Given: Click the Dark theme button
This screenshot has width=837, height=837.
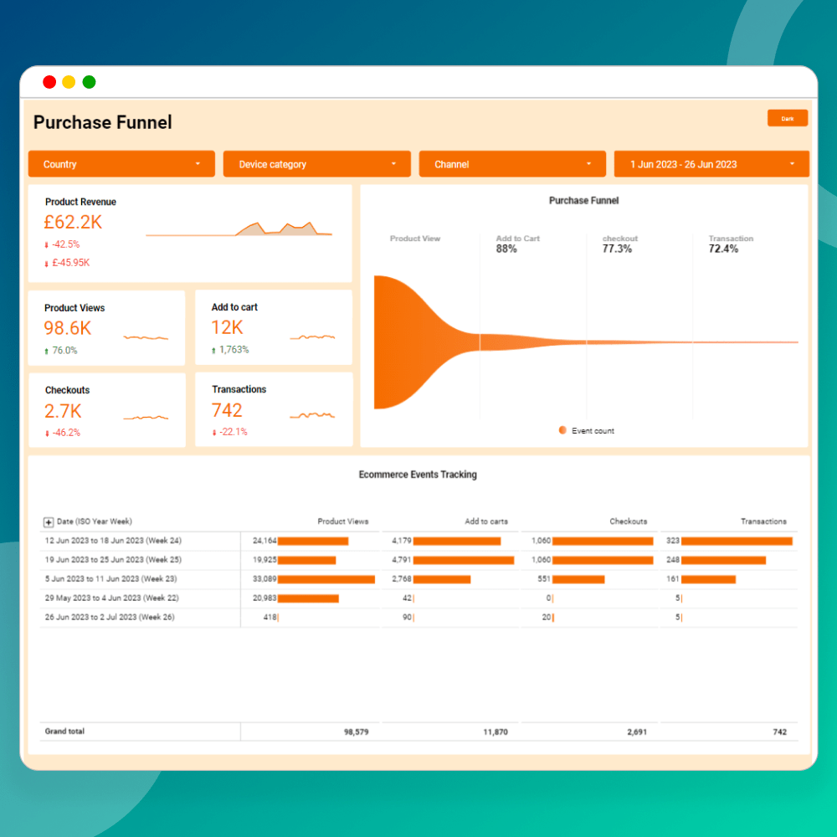Looking at the screenshot, I should tap(787, 118).
